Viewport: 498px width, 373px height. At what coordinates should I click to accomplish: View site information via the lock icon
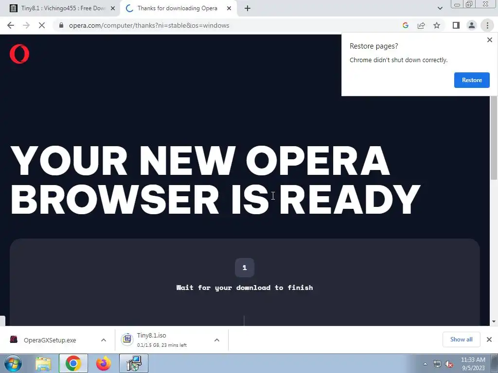click(61, 25)
